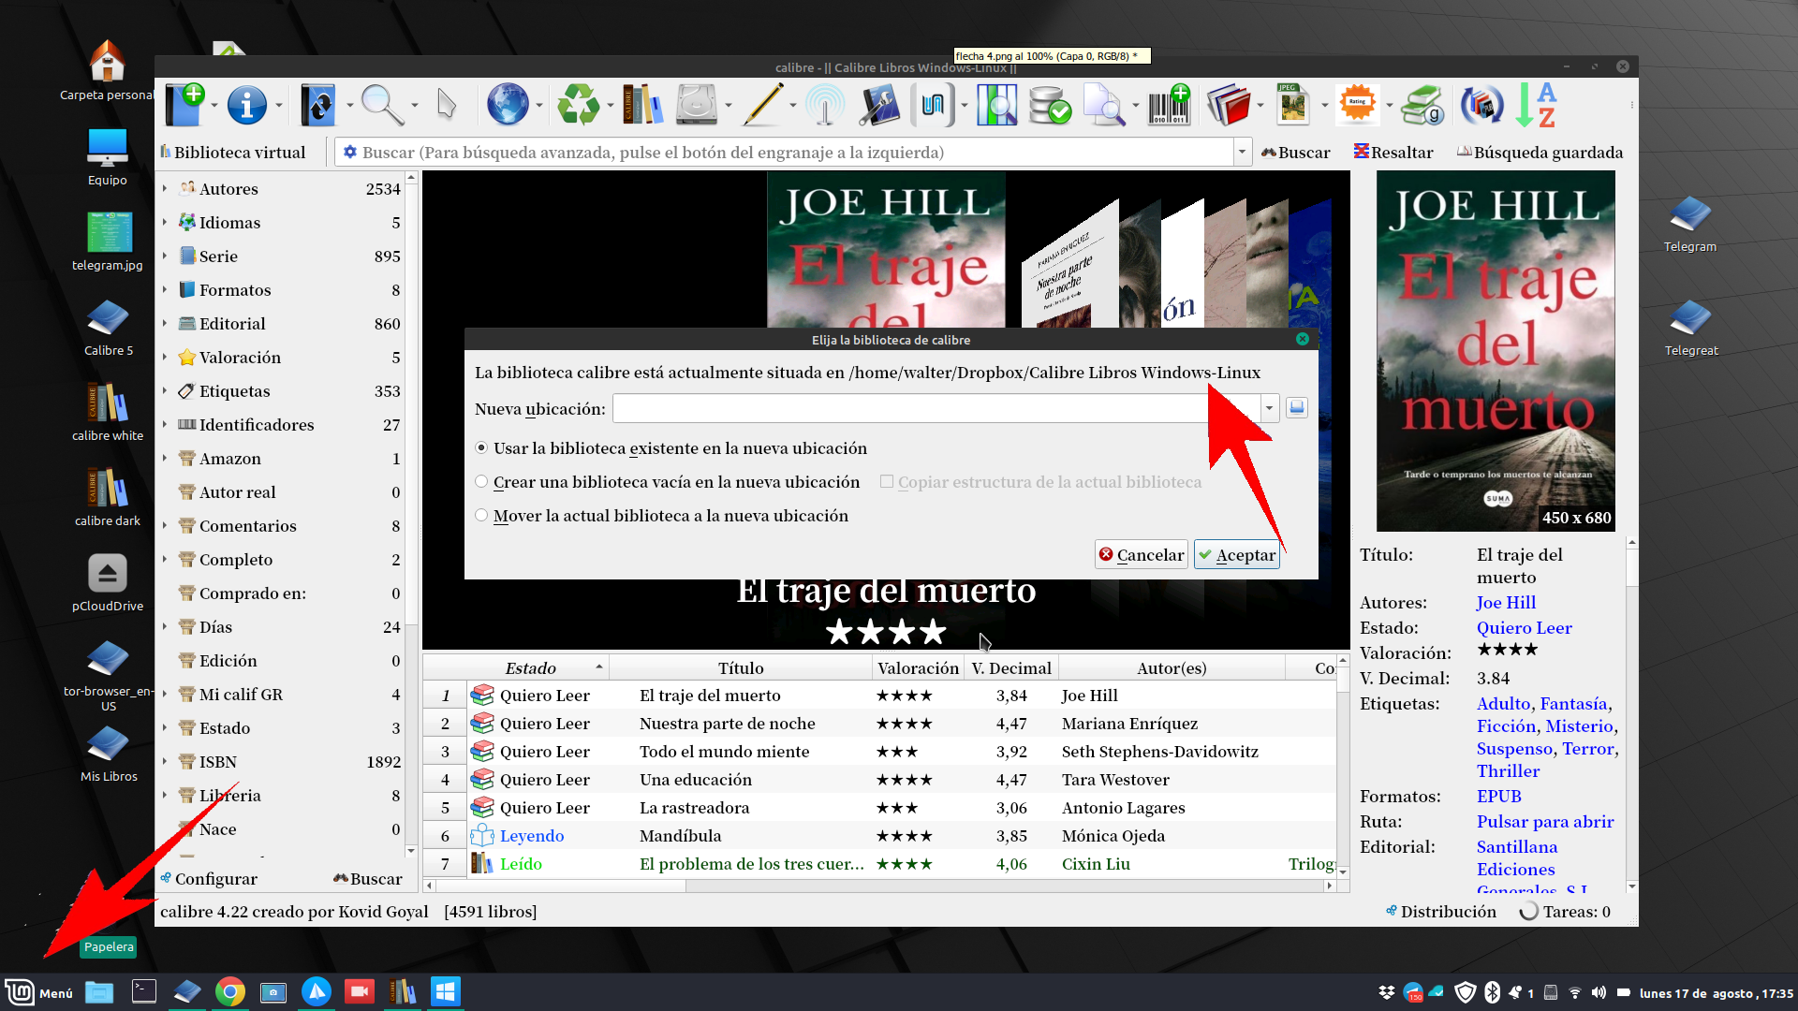Click the Save to disk drive icon
The image size is (1798, 1011).
pyautogui.click(x=697, y=105)
